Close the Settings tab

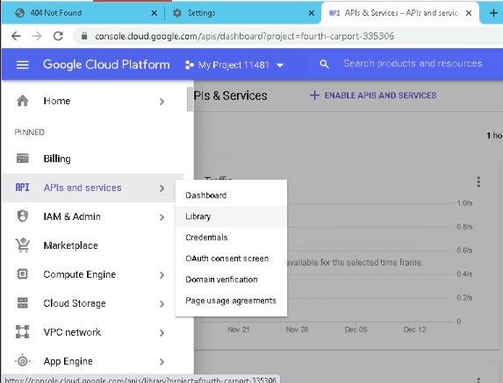(x=311, y=13)
